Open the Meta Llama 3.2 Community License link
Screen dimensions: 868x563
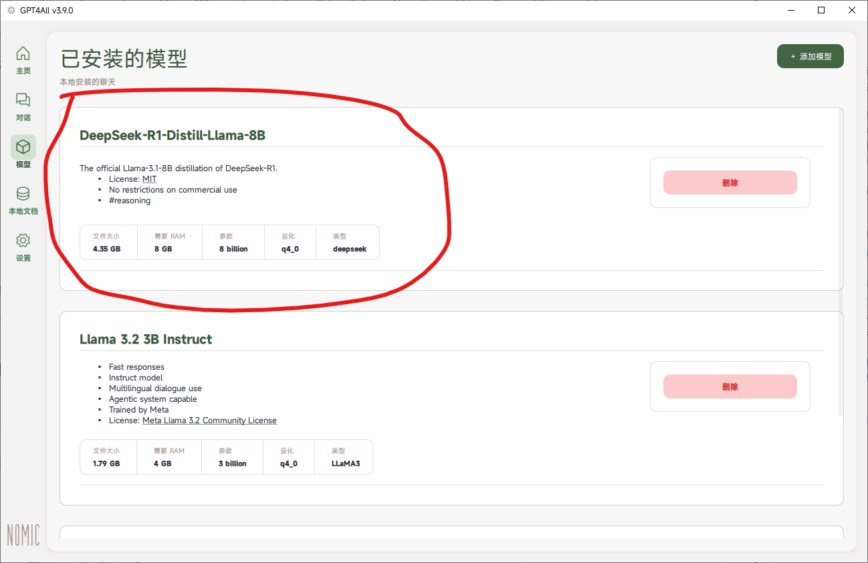coord(209,421)
